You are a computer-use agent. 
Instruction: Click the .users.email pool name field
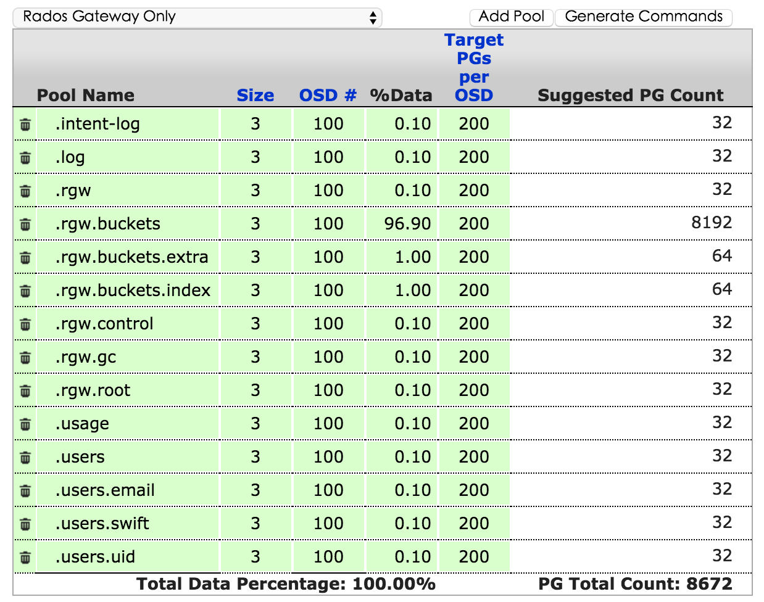coord(128,490)
